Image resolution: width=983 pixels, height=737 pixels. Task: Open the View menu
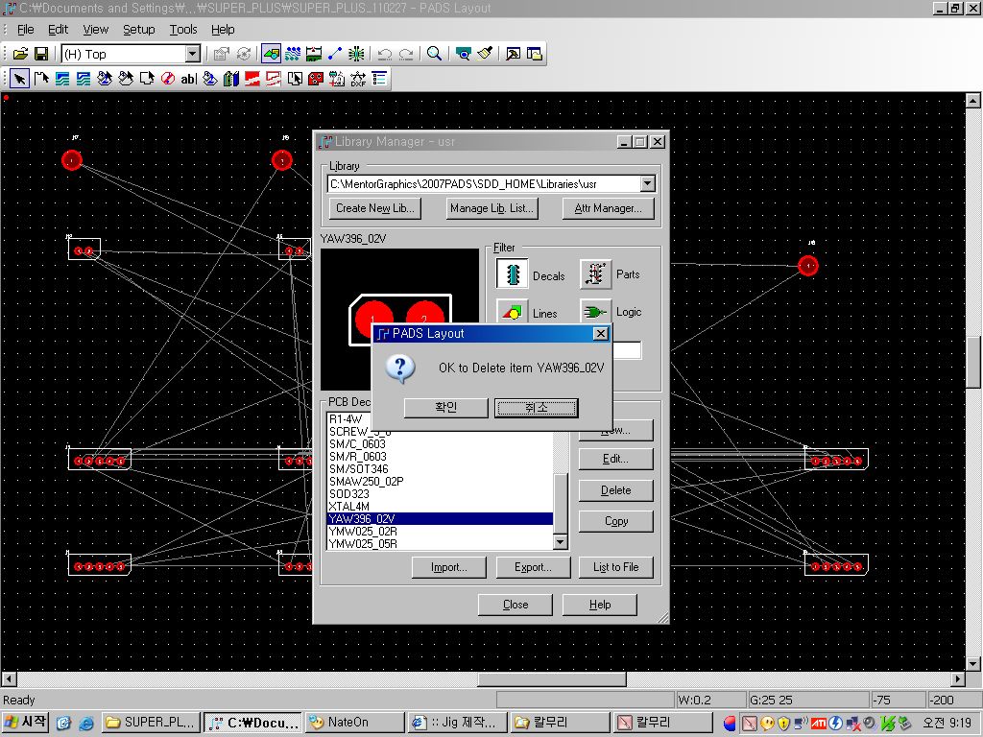click(95, 30)
